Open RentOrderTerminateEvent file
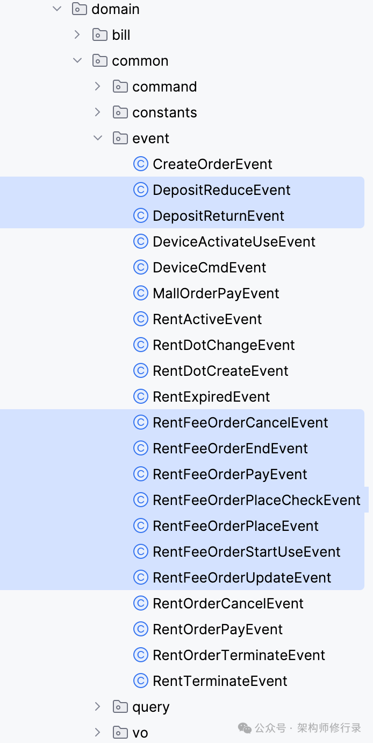Image resolution: width=373 pixels, height=743 pixels. coord(239,655)
